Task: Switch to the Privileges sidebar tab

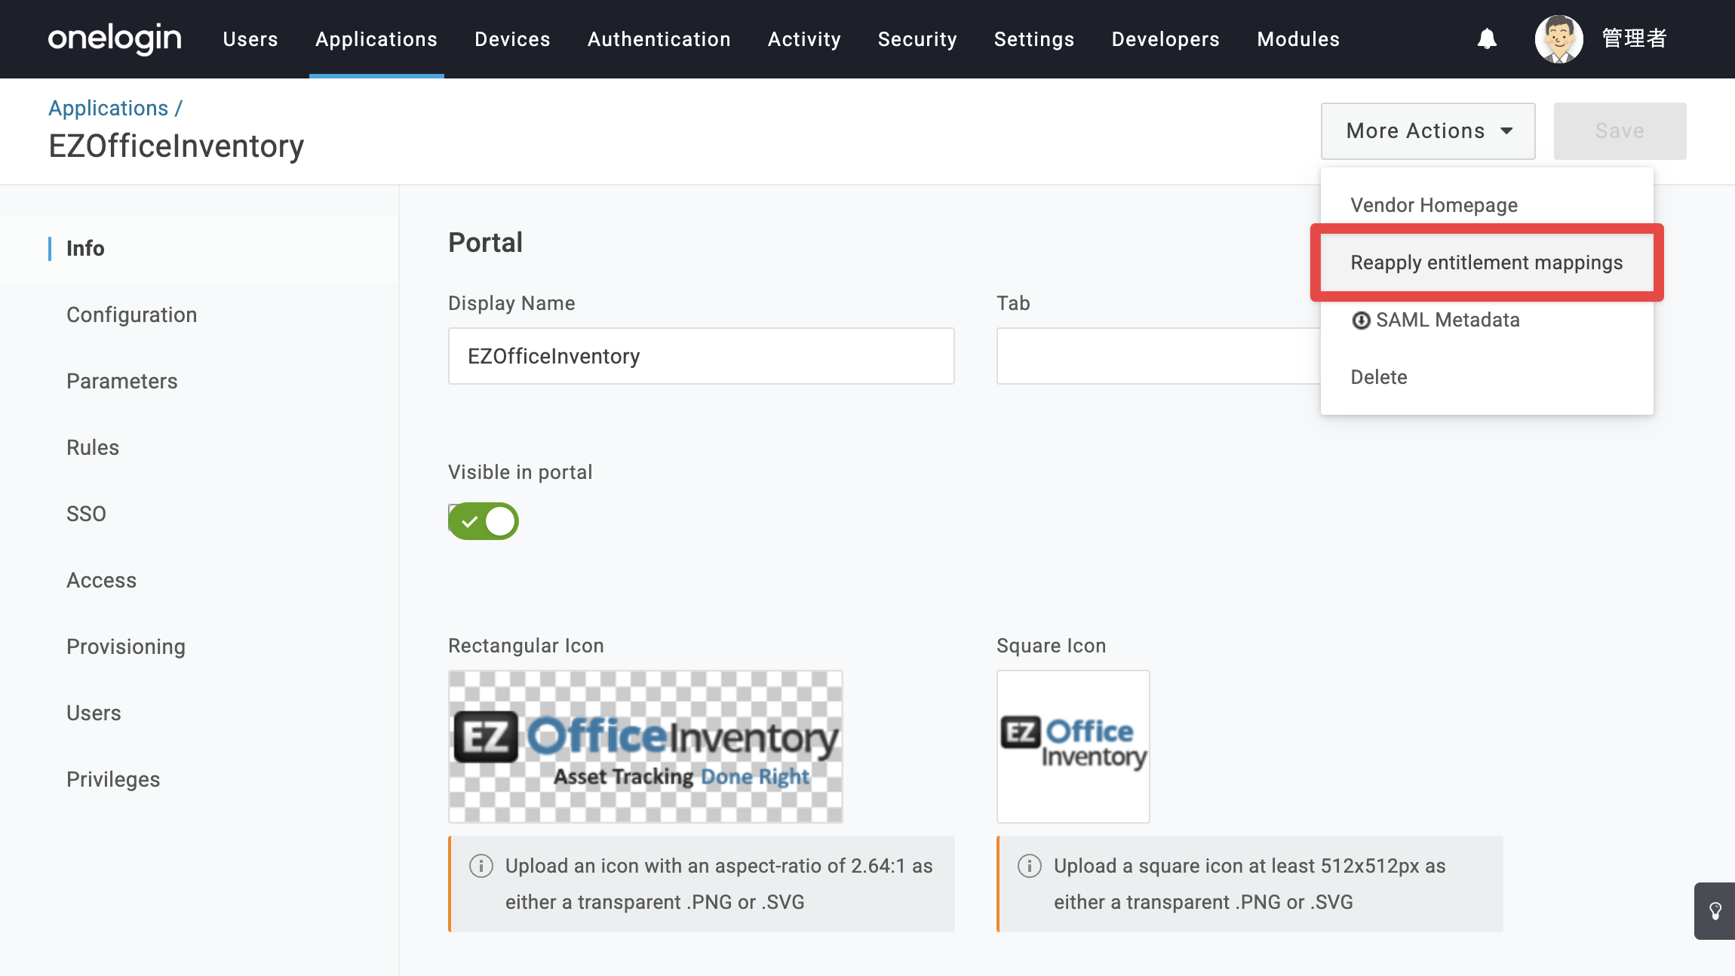Action: point(199,779)
